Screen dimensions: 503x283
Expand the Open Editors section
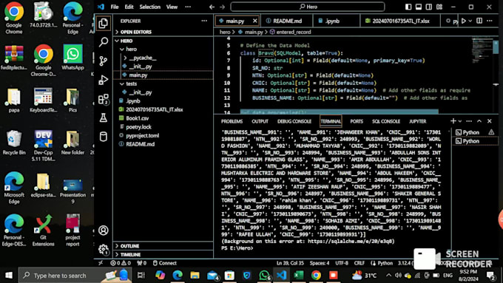coord(163,32)
